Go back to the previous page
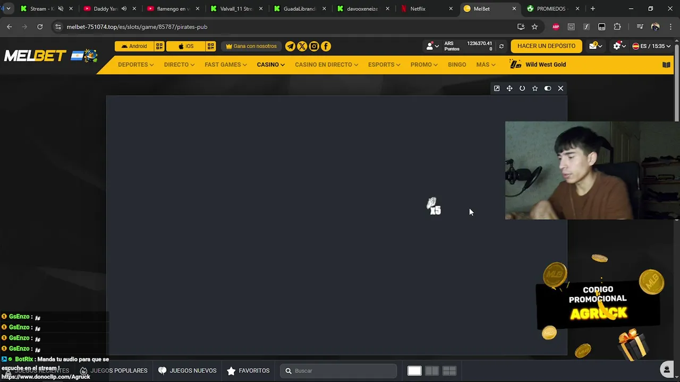This screenshot has width=680, height=382. click(10, 27)
